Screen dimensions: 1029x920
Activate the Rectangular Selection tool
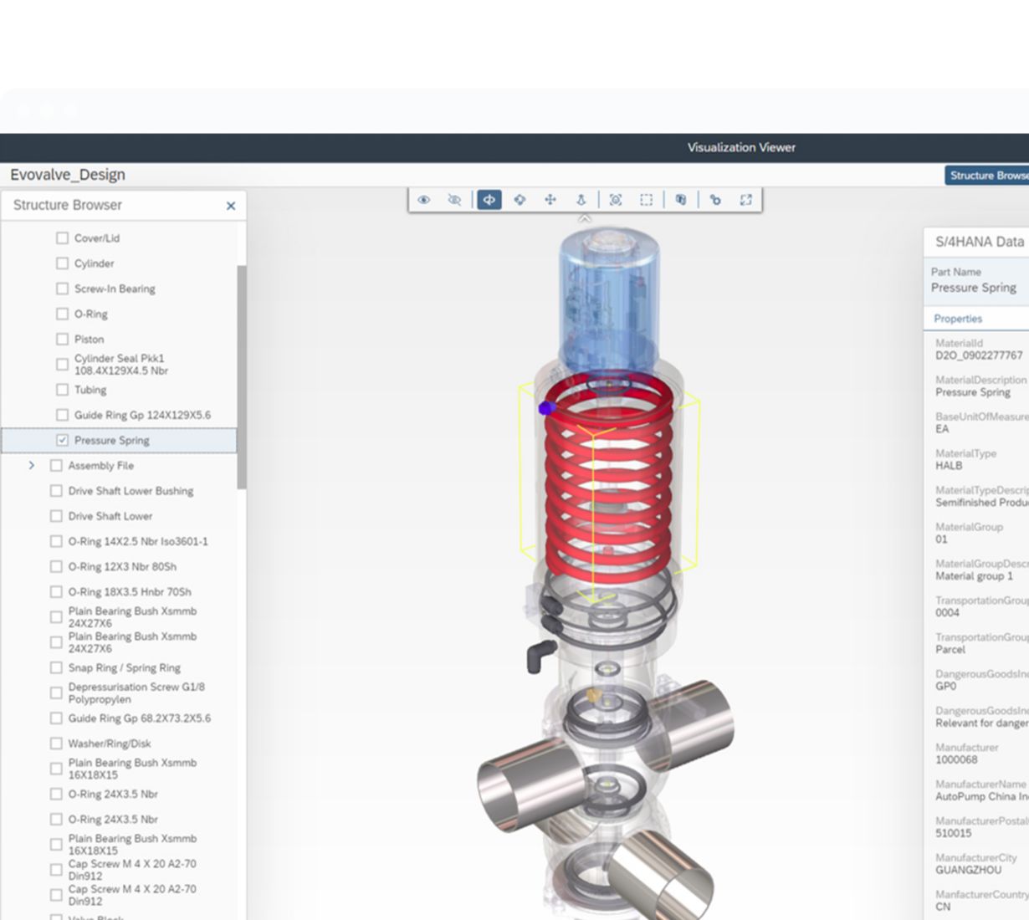(646, 200)
